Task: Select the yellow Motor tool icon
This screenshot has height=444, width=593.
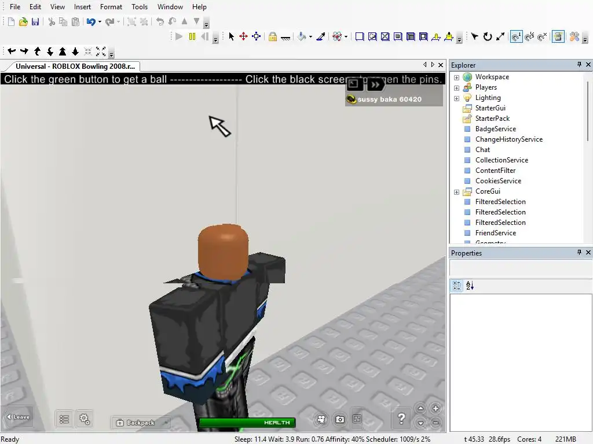Action: click(x=449, y=36)
